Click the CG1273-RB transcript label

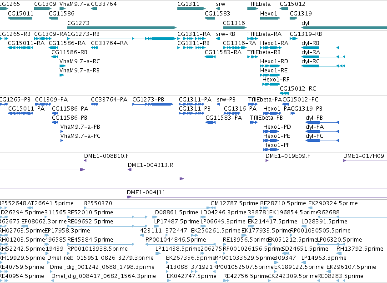coord(83,34)
